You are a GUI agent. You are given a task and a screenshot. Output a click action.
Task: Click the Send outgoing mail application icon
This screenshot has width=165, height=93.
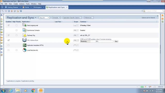coord(24,25)
